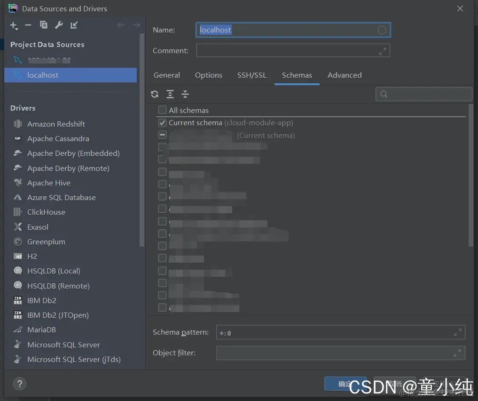Open driver settings wrench icon
Image resolution: width=478 pixels, height=401 pixels.
click(x=59, y=25)
